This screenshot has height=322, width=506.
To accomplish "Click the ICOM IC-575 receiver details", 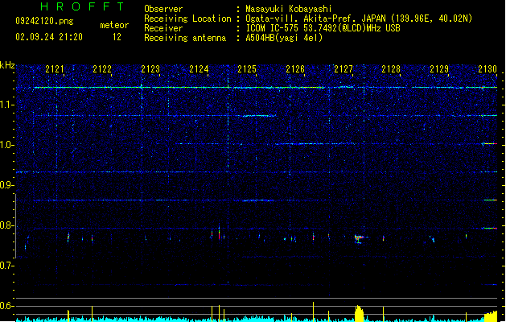I will pos(323,28).
